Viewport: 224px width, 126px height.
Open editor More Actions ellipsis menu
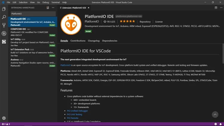click(221, 8)
